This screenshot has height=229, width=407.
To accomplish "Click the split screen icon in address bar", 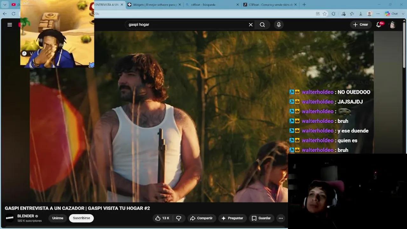I will pos(318,14).
